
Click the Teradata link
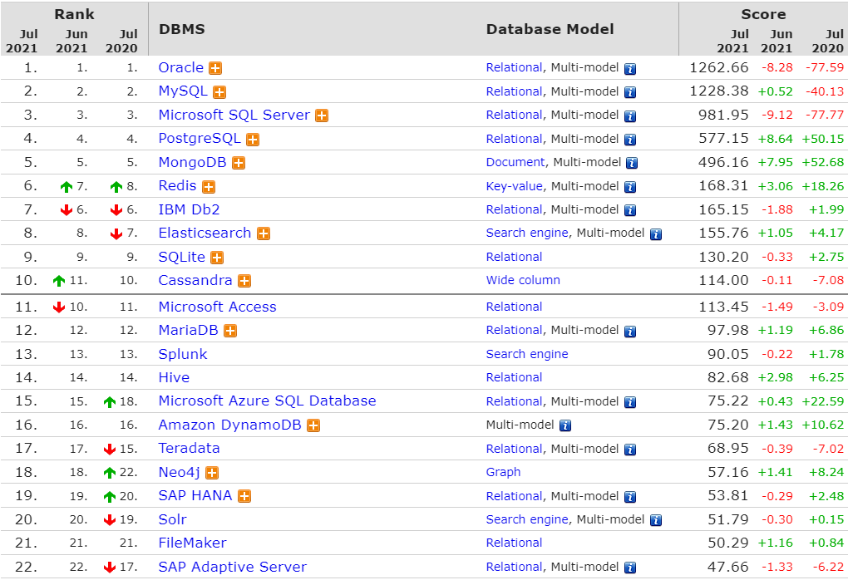[x=190, y=448]
